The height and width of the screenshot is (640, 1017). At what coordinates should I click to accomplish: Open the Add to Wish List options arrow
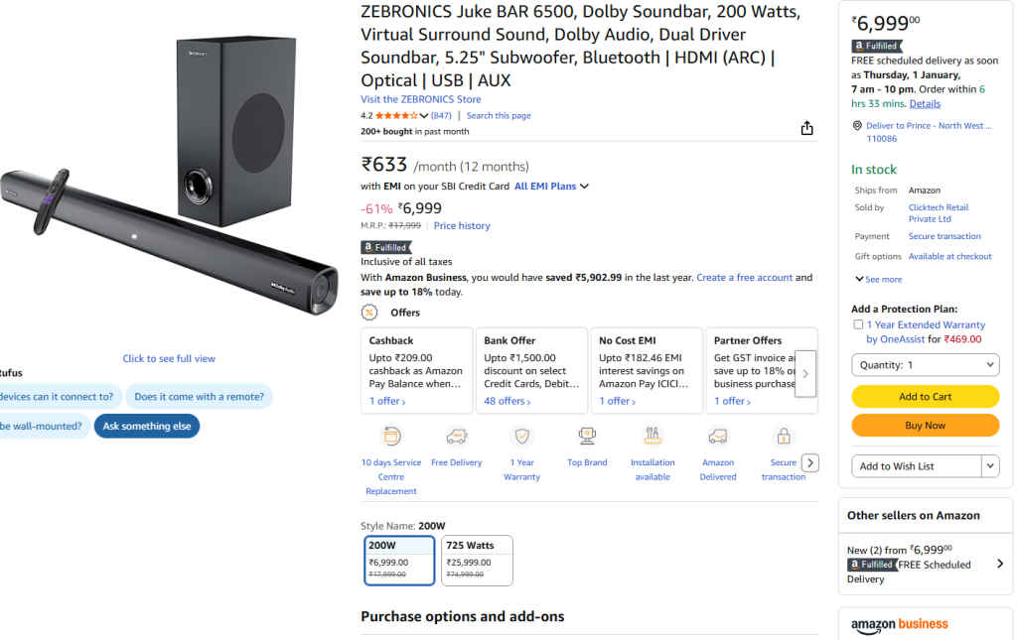click(x=988, y=465)
